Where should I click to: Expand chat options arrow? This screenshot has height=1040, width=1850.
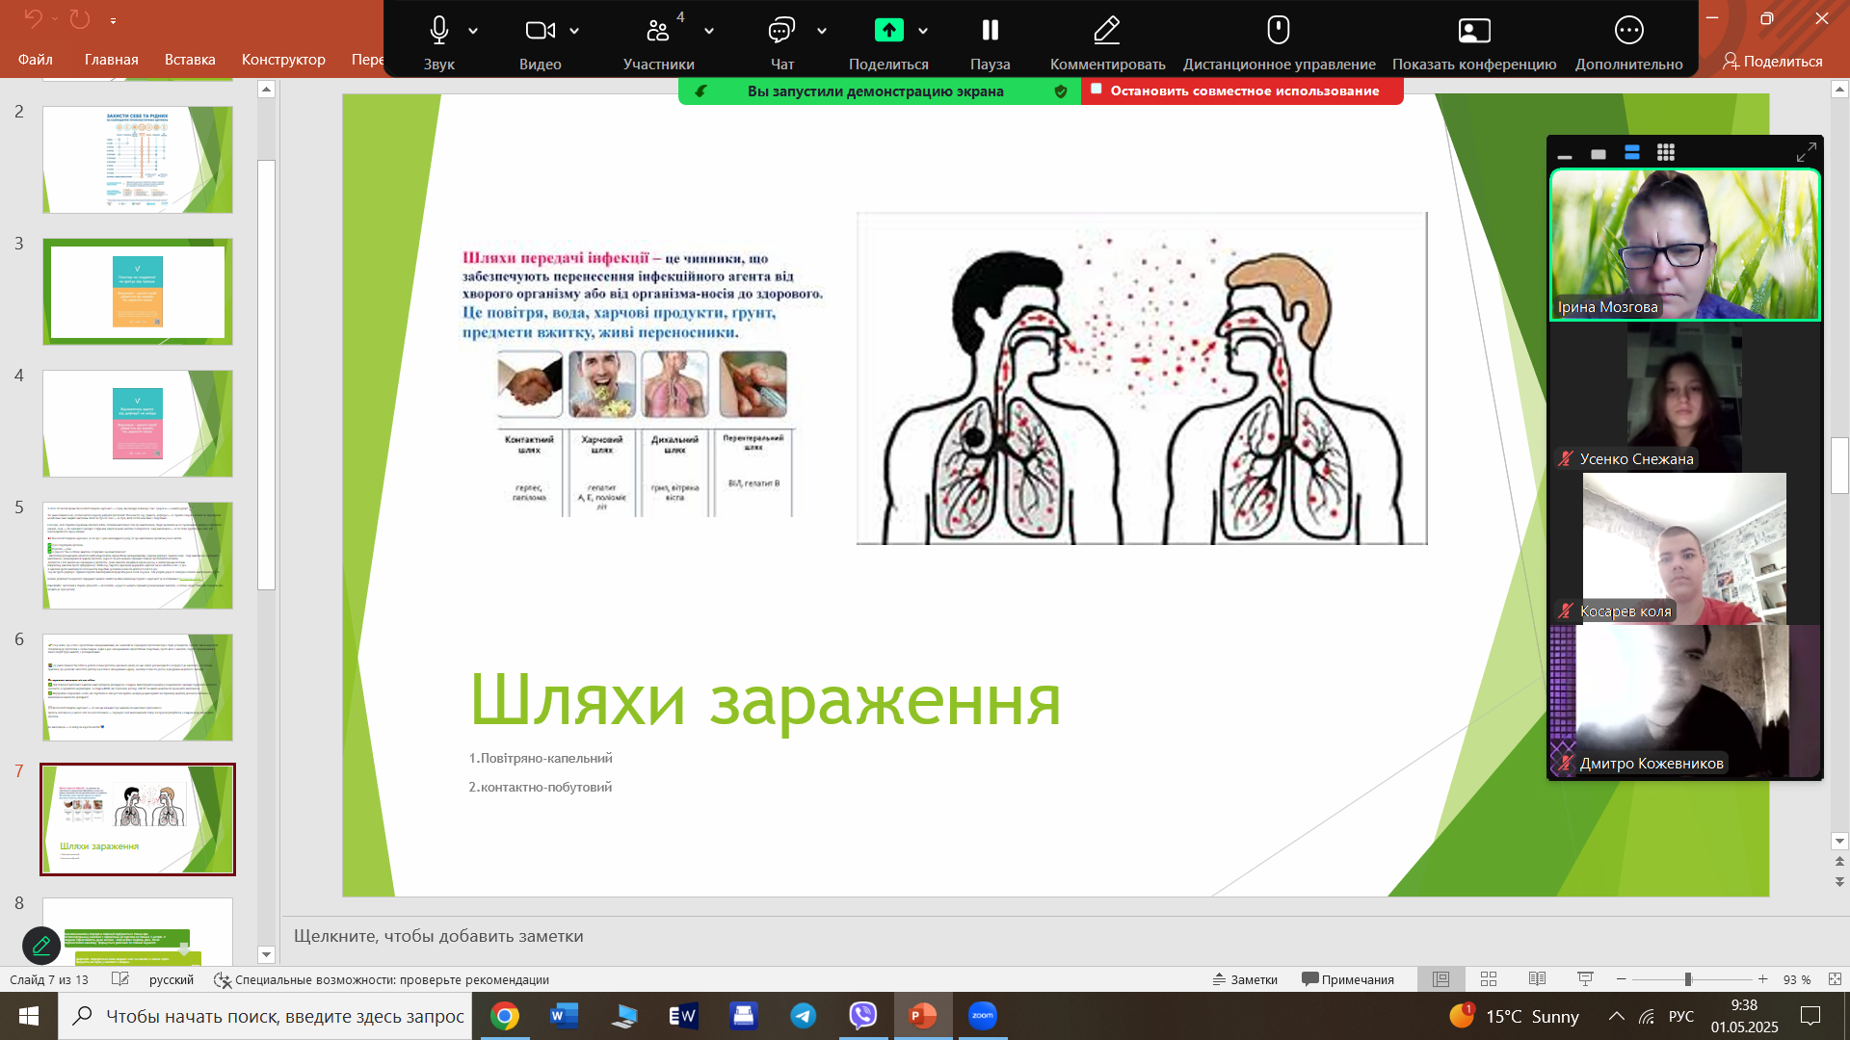tap(822, 31)
